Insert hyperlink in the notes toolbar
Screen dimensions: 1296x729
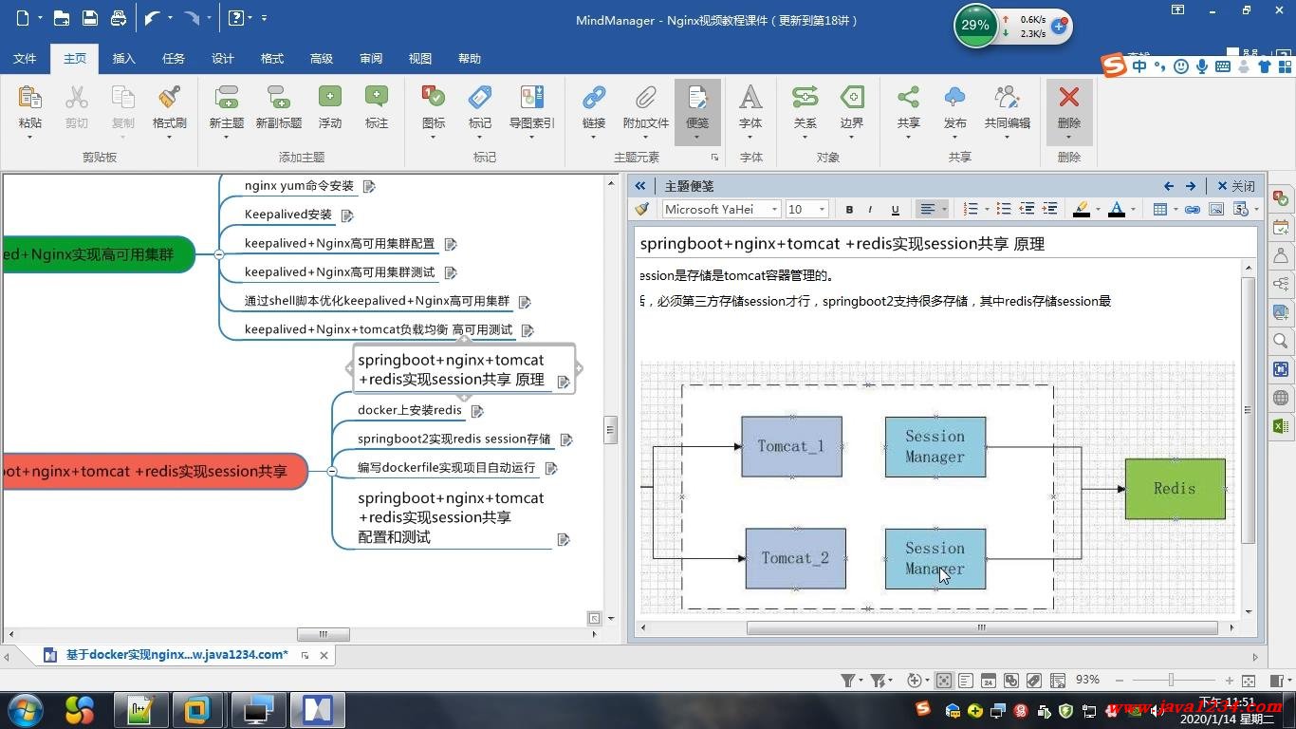coord(1193,209)
